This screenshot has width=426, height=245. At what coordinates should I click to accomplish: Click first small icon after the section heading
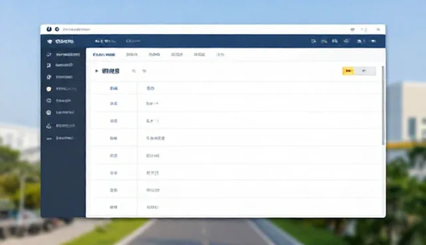pyautogui.click(x=134, y=71)
